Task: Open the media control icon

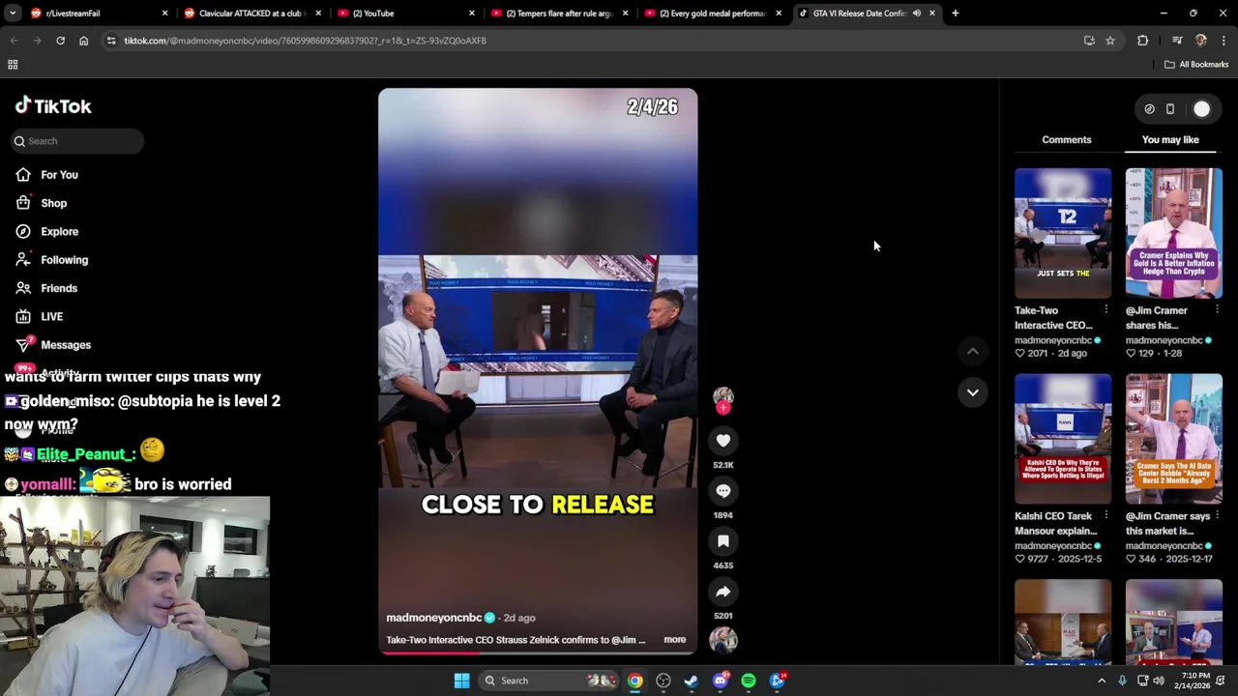Action: pyautogui.click(x=1176, y=41)
